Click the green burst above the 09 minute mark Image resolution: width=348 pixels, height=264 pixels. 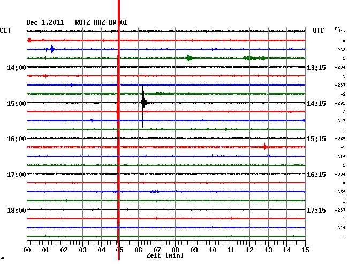coord(189,58)
